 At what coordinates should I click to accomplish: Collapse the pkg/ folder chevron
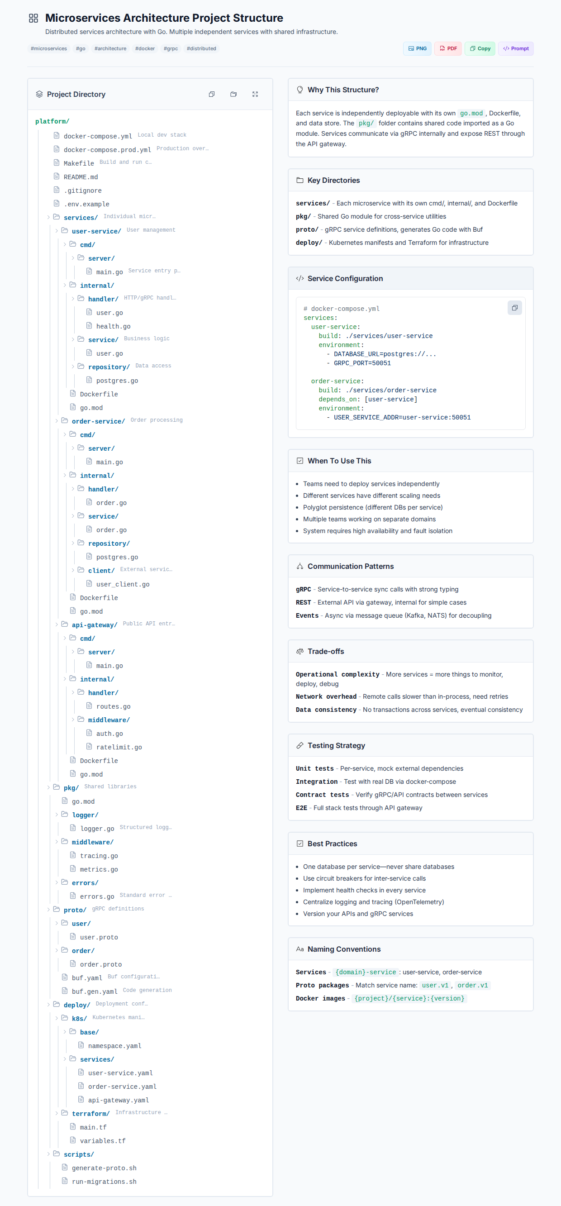(48, 787)
